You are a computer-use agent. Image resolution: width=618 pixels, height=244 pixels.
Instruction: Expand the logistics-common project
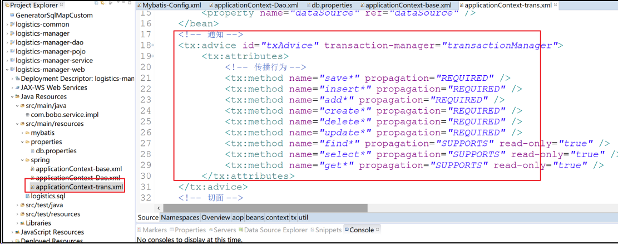pos(7,25)
